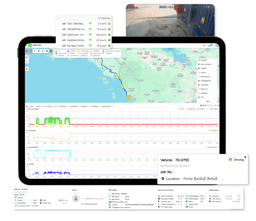Click the traffic map icon on the toolbar
Image resolution: width=256 pixels, height=221 pixels.
[47, 51]
